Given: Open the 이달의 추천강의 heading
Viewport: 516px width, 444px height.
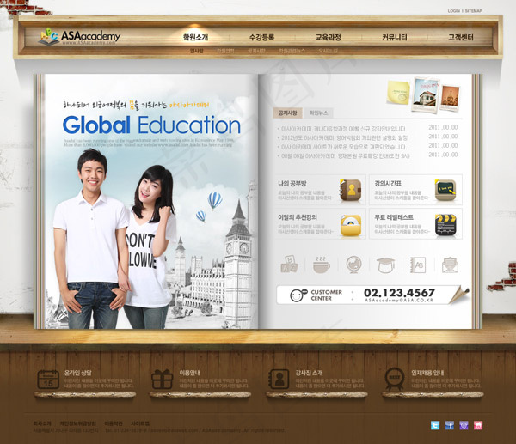Looking at the screenshot, I should coord(298,217).
